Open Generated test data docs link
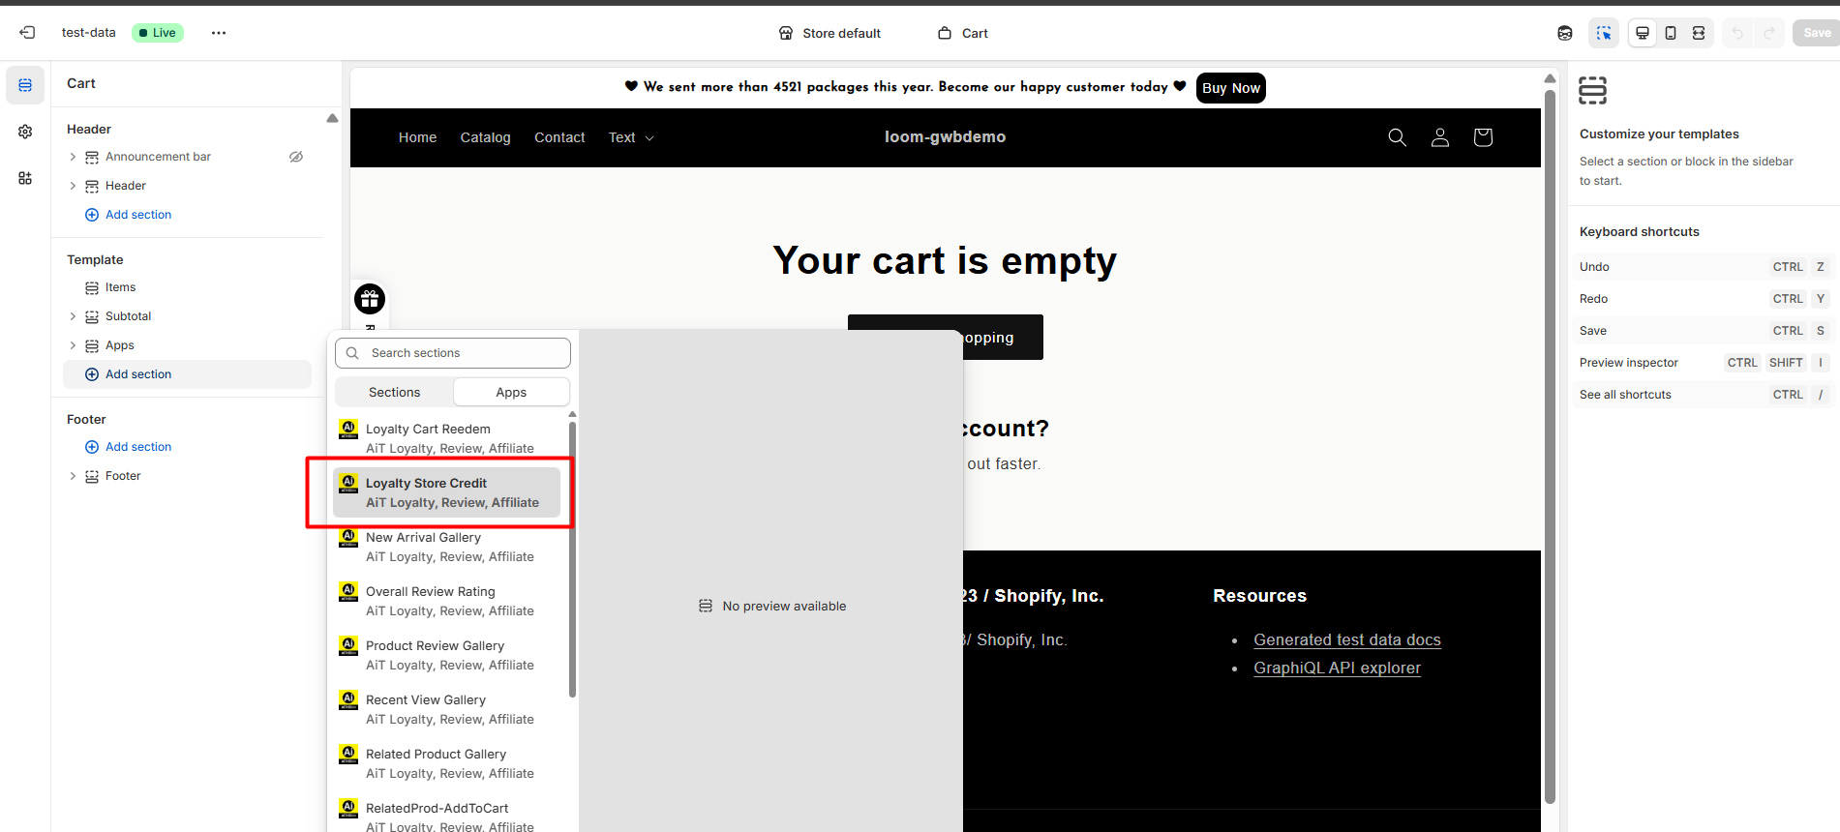Image resolution: width=1840 pixels, height=832 pixels. [x=1346, y=639]
